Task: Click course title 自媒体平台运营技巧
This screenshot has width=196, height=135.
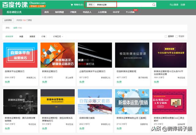Action: 14,71
